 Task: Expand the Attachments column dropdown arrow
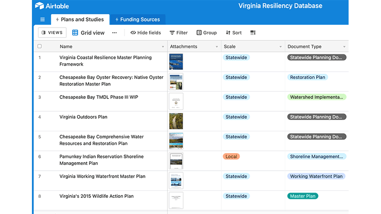pyautogui.click(x=217, y=47)
